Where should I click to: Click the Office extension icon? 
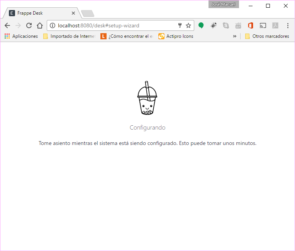[x=251, y=25]
